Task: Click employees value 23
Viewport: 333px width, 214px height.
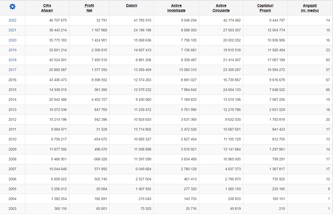Action: (328, 50)
